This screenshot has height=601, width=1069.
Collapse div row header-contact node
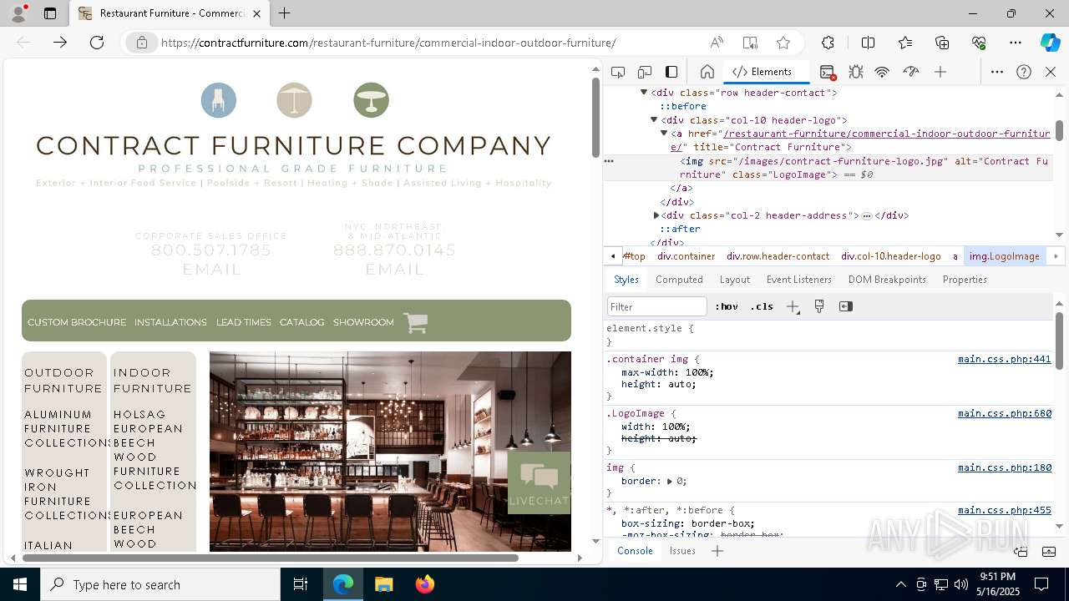click(644, 93)
